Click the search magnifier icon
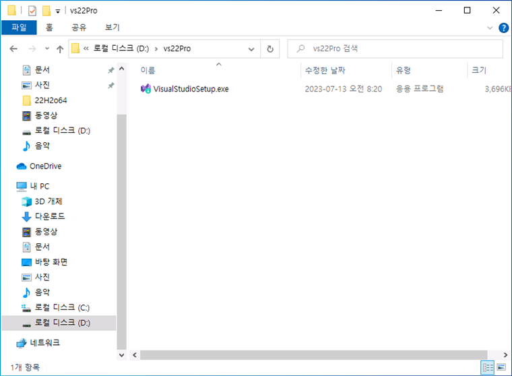The width and height of the screenshot is (512, 376). pos(300,49)
